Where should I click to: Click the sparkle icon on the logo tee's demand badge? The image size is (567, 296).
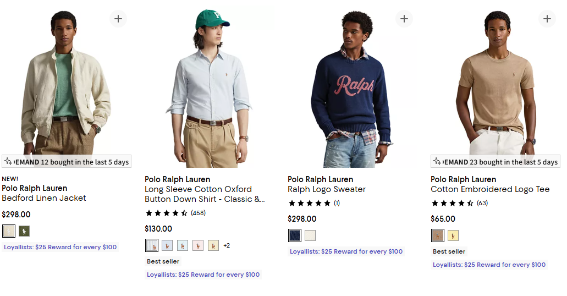click(x=437, y=162)
